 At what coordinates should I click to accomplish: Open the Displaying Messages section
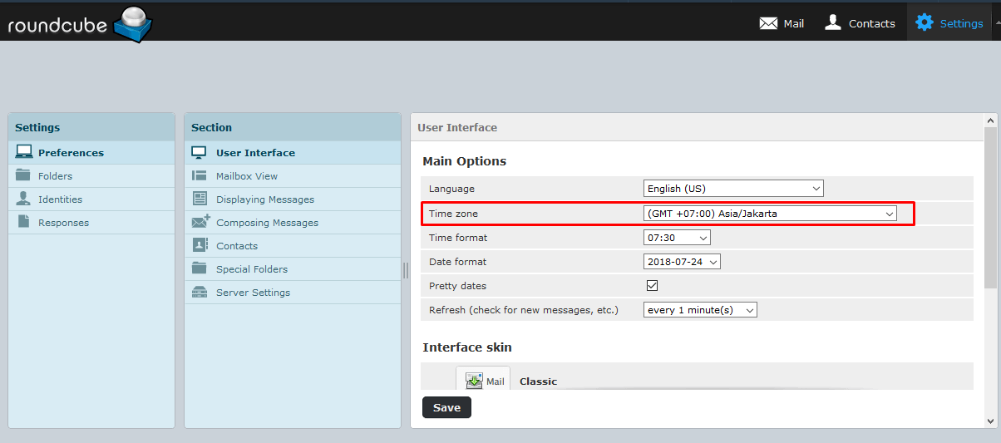click(x=293, y=199)
